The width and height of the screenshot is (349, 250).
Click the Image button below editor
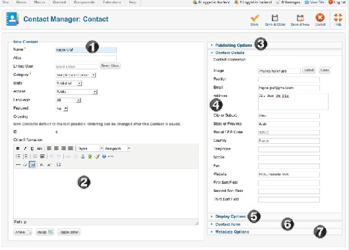point(45,232)
